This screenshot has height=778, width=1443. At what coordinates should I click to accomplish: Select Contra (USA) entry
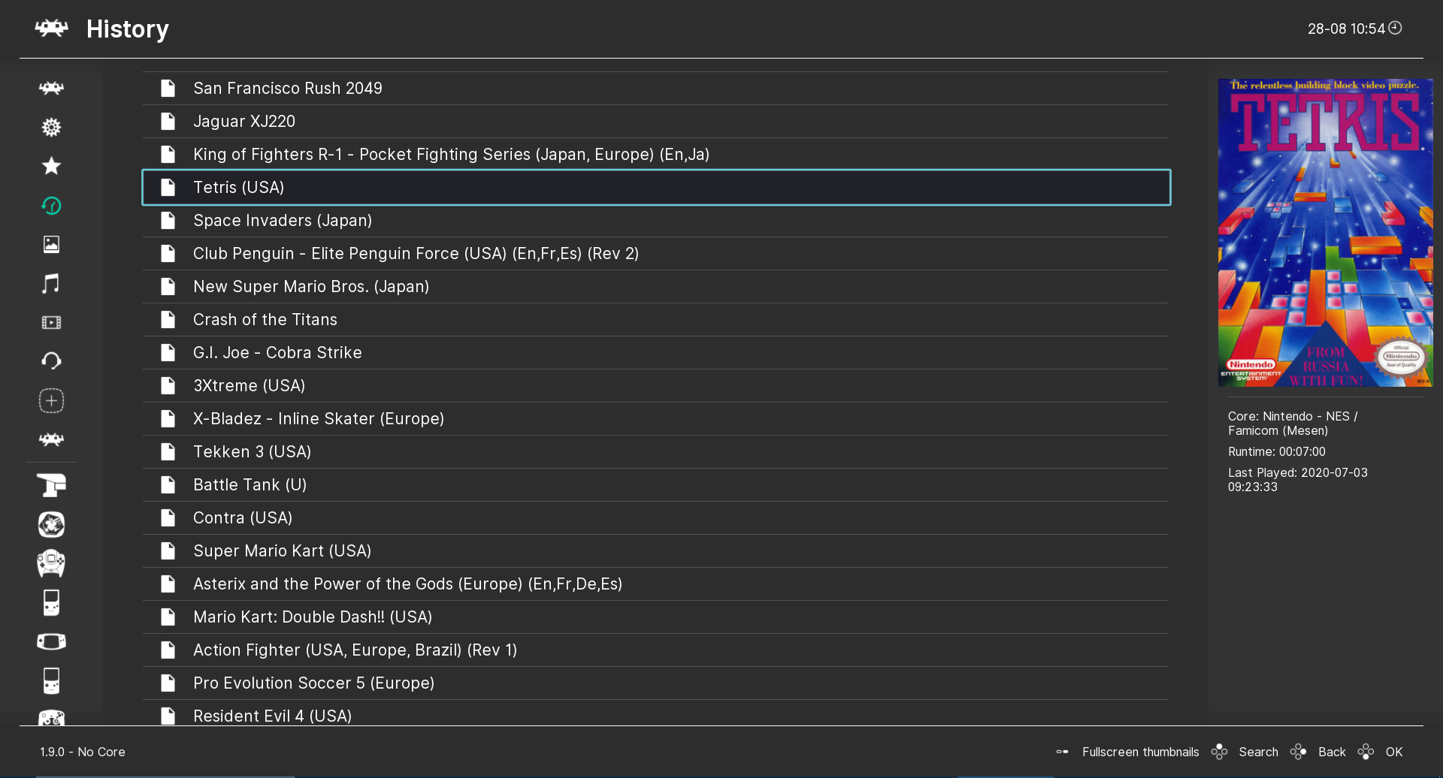click(x=655, y=517)
